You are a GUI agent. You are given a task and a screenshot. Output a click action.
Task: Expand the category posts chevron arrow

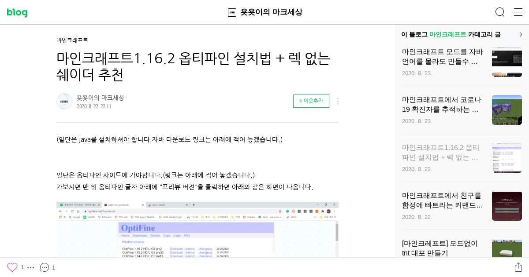(521, 34)
